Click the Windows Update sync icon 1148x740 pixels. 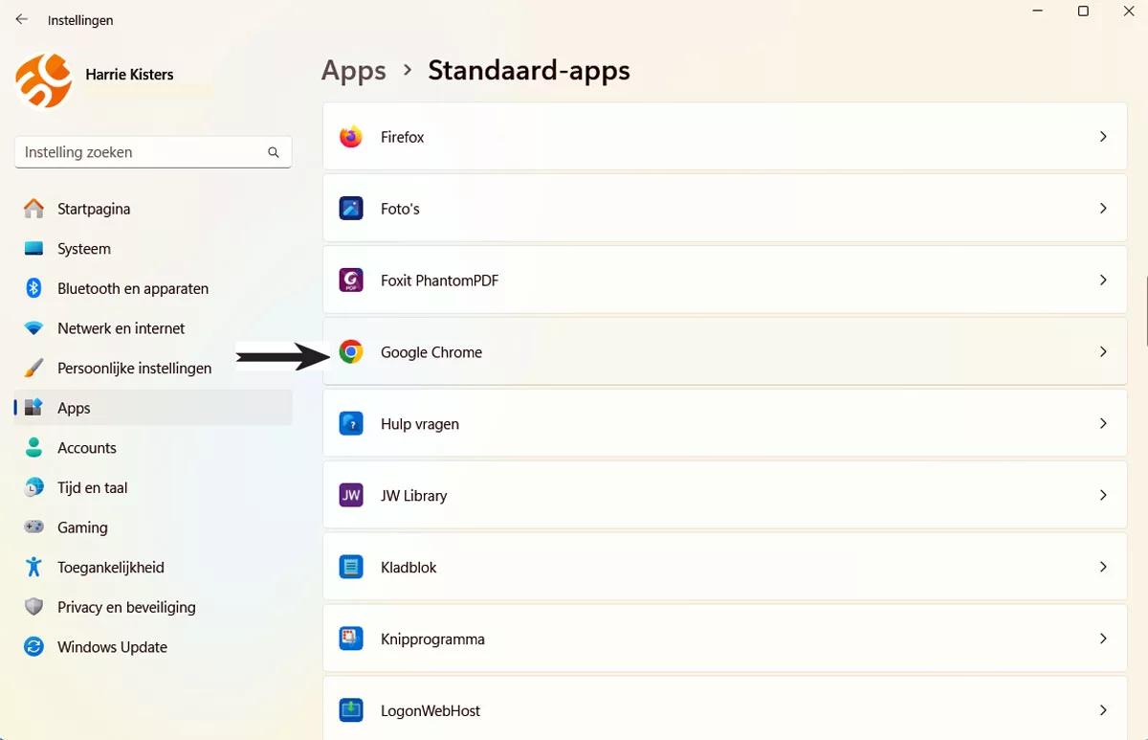click(33, 647)
